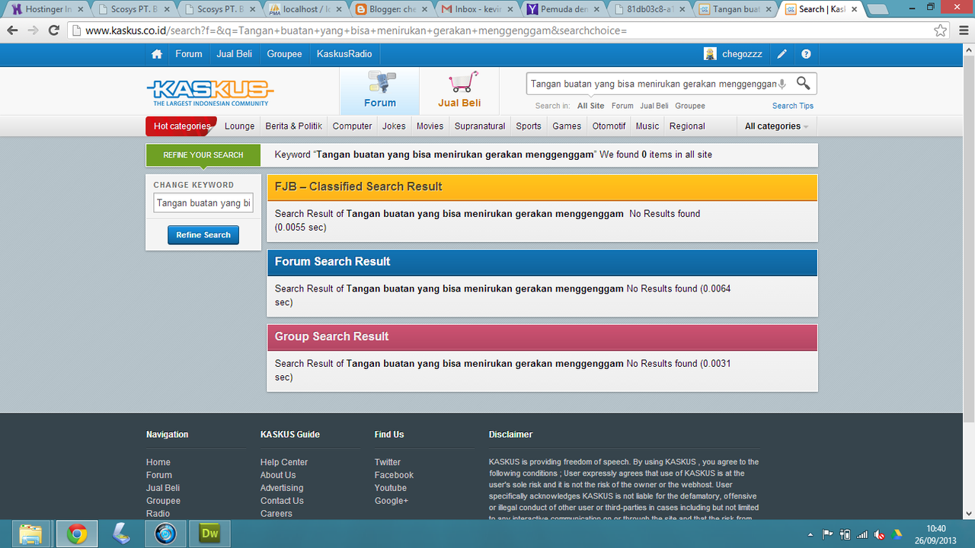Open the scanner app on taskbar
The width and height of the screenshot is (975, 548).
[120, 534]
